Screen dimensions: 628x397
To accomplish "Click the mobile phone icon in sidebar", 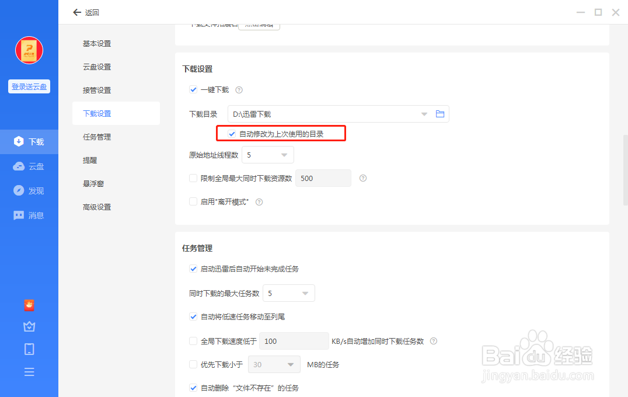I will coord(29,349).
